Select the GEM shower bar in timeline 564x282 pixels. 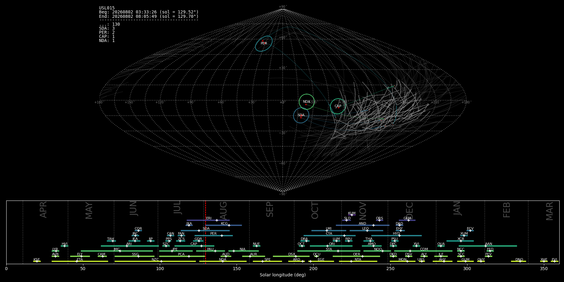(x=407, y=220)
